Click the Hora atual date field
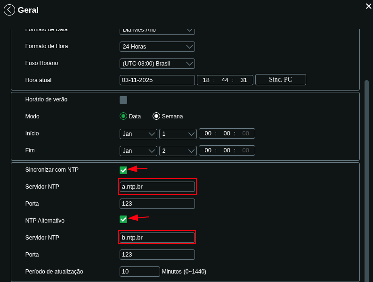This screenshot has width=373, height=282. point(157,80)
